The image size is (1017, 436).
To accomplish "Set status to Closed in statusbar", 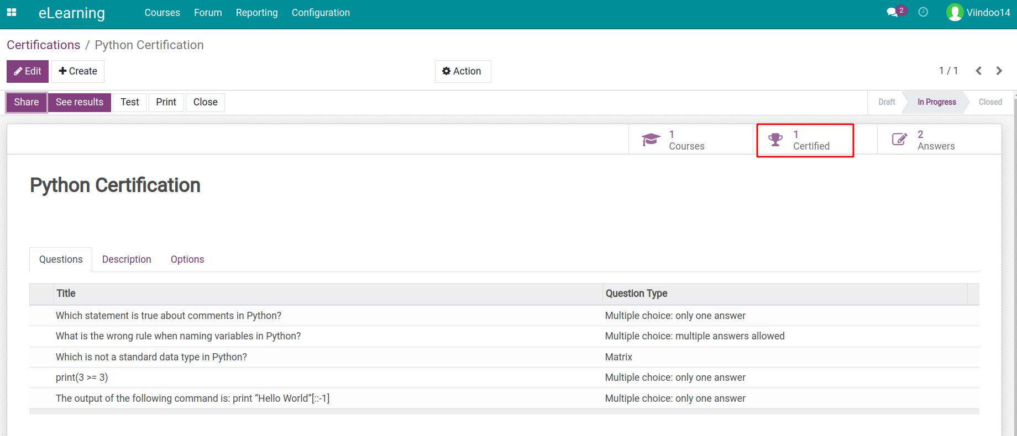I will pyautogui.click(x=989, y=102).
